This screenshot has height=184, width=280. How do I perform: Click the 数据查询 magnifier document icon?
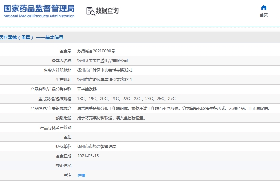point(91,11)
